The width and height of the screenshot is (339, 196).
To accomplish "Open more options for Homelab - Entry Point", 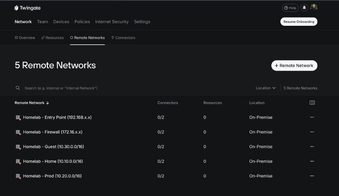I will click(x=312, y=117).
